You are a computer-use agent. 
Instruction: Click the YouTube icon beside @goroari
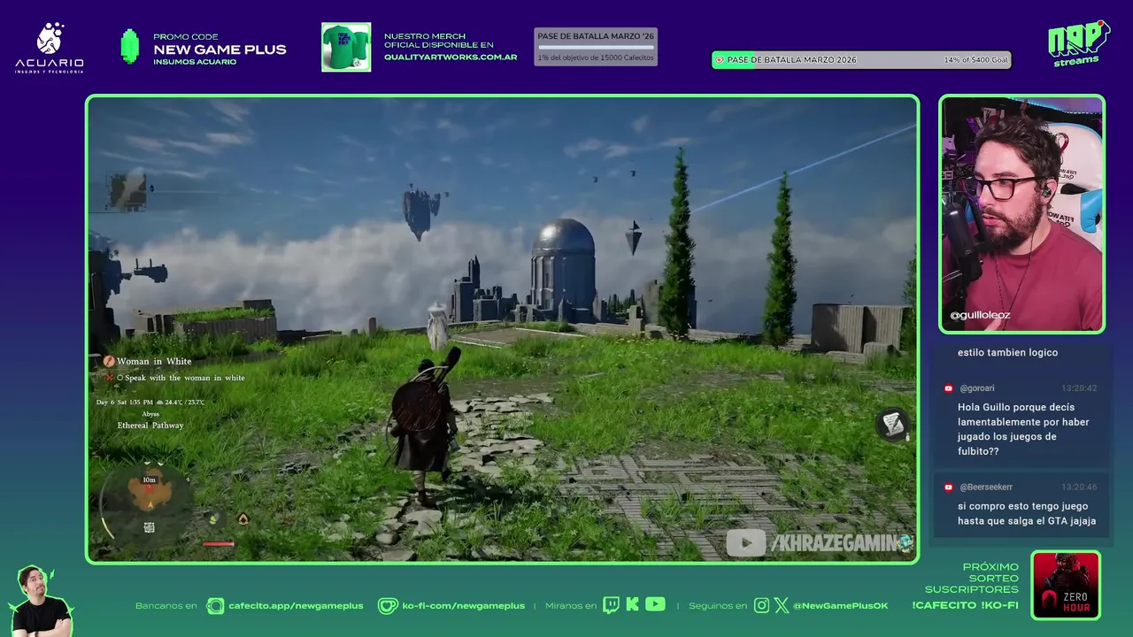tap(949, 388)
